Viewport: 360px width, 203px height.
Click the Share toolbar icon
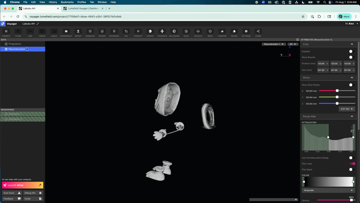point(258,33)
